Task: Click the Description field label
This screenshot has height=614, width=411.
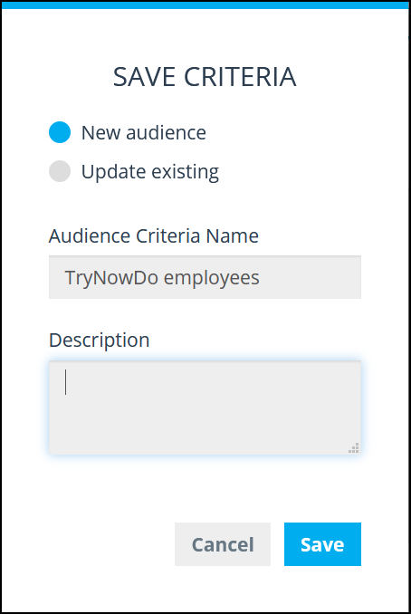Action: coord(99,340)
